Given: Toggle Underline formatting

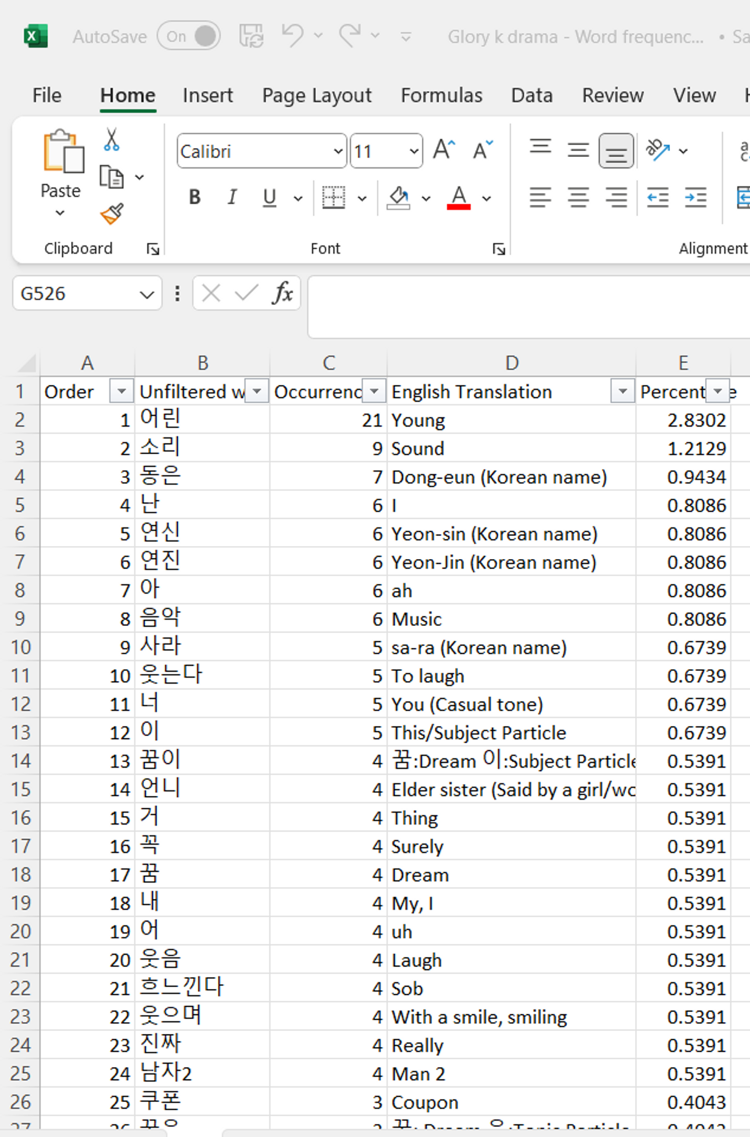Looking at the screenshot, I should (x=269, y=197).
